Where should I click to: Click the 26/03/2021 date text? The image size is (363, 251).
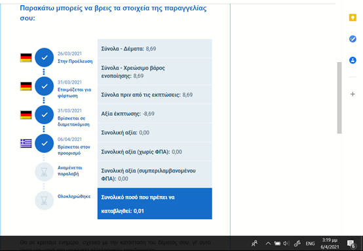point(69,54)
